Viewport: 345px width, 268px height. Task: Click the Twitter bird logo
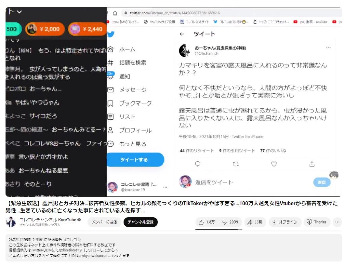click(111, 34)
